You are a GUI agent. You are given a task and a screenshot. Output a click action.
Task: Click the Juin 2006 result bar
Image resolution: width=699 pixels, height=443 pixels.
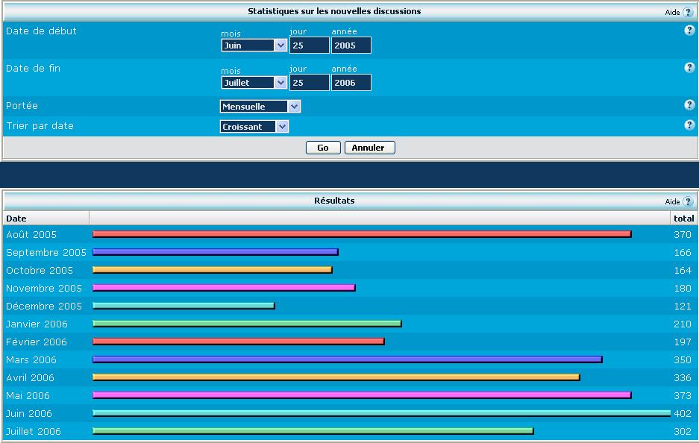pyautogui.click(x=380, y=412)
